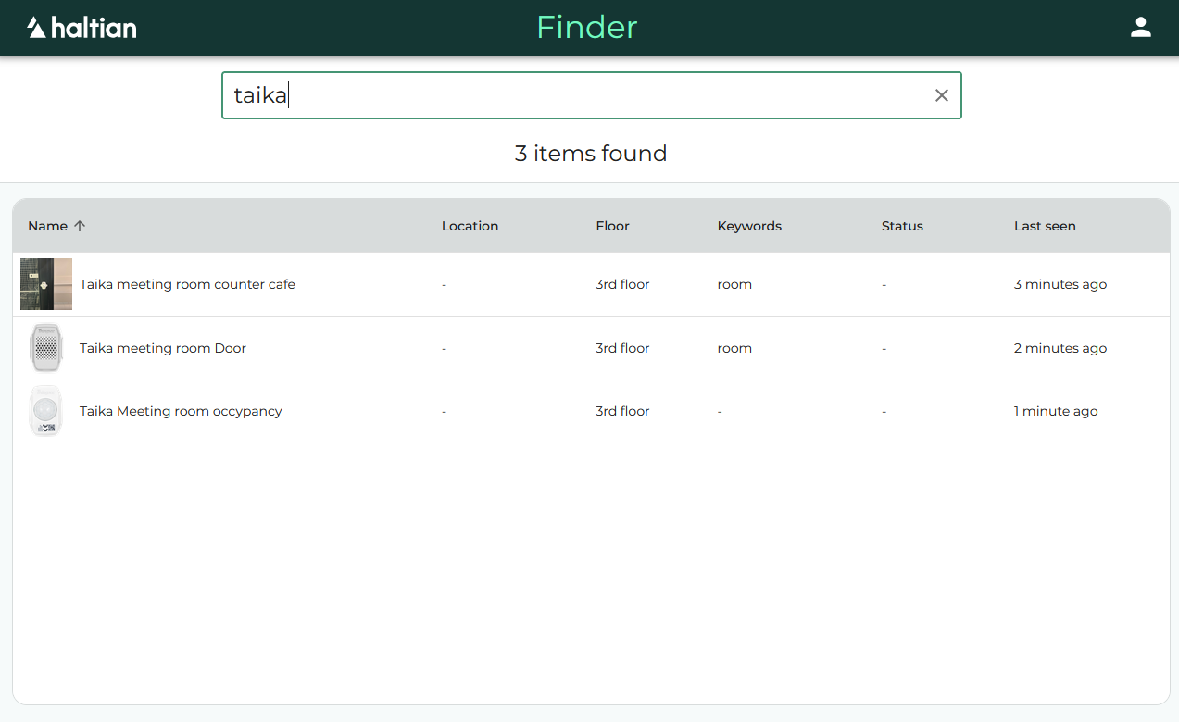
Task: Toggle sort arrow next to Name
Action: tap(80, 226)
